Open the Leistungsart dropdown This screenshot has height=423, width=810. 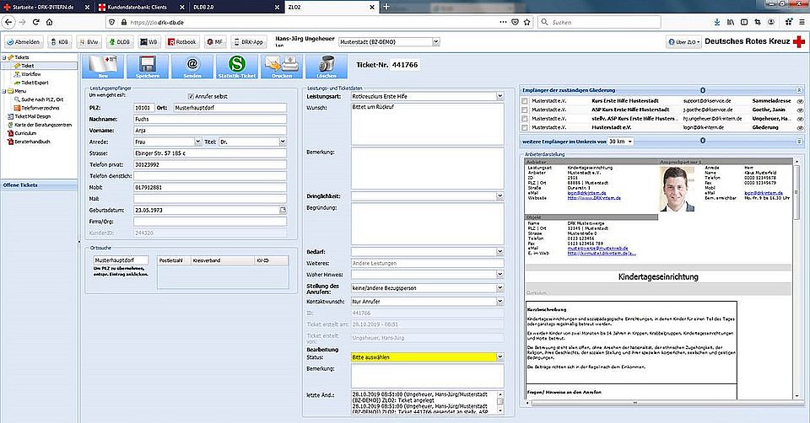(499, 97)
